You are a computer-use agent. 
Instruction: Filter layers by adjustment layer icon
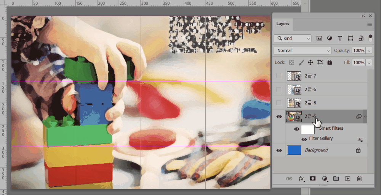[x=330, y=38]
